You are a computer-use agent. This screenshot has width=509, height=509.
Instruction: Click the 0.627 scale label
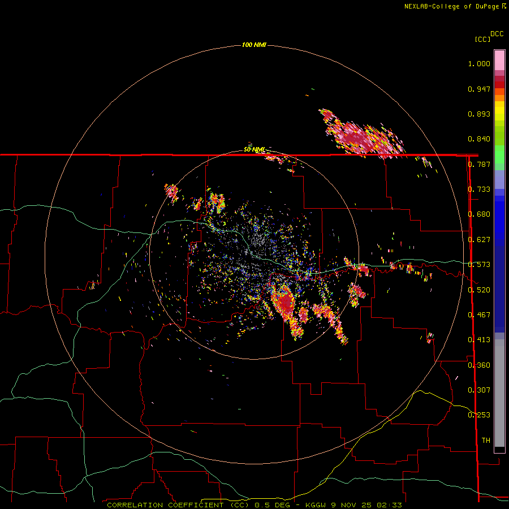click(x=479, y=240)
